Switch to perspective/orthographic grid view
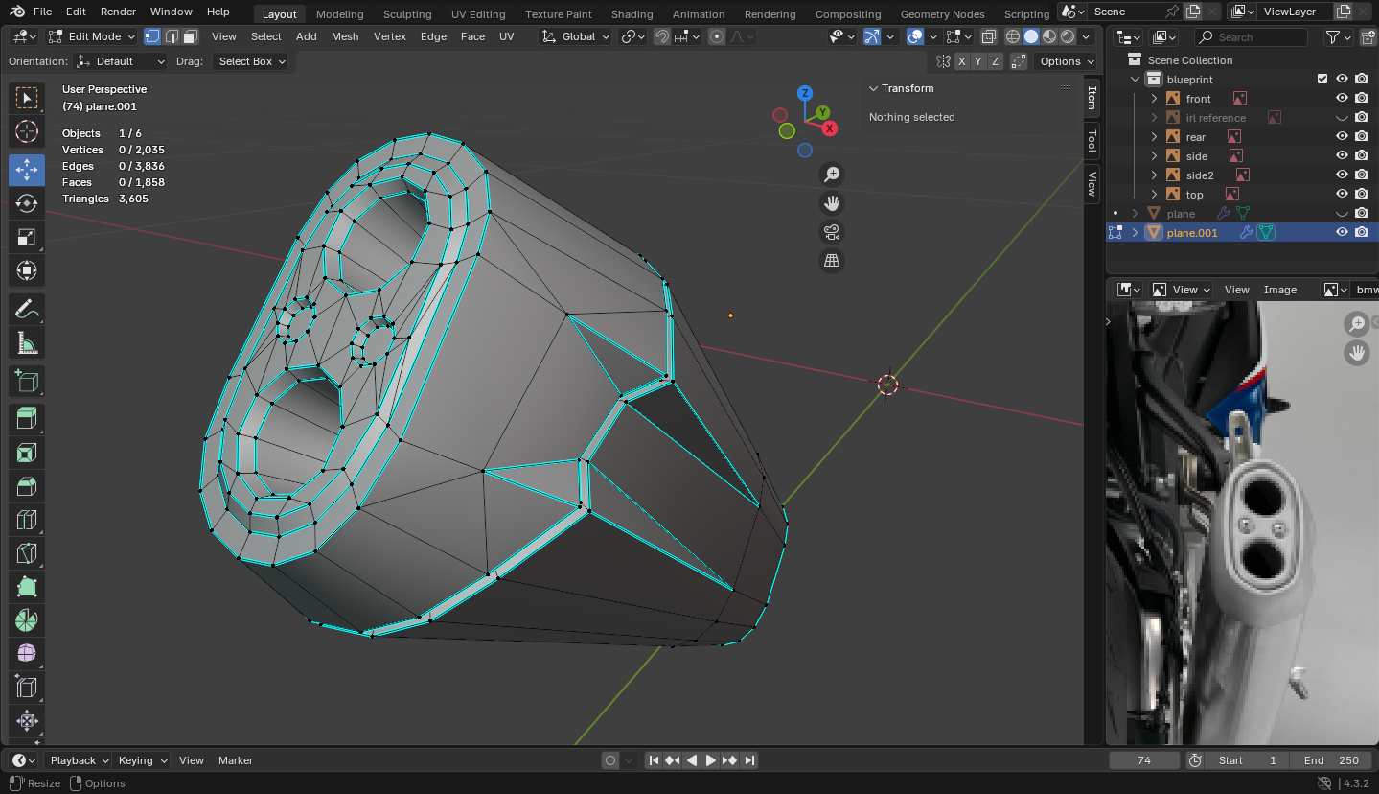 click(x=832, y=261)
